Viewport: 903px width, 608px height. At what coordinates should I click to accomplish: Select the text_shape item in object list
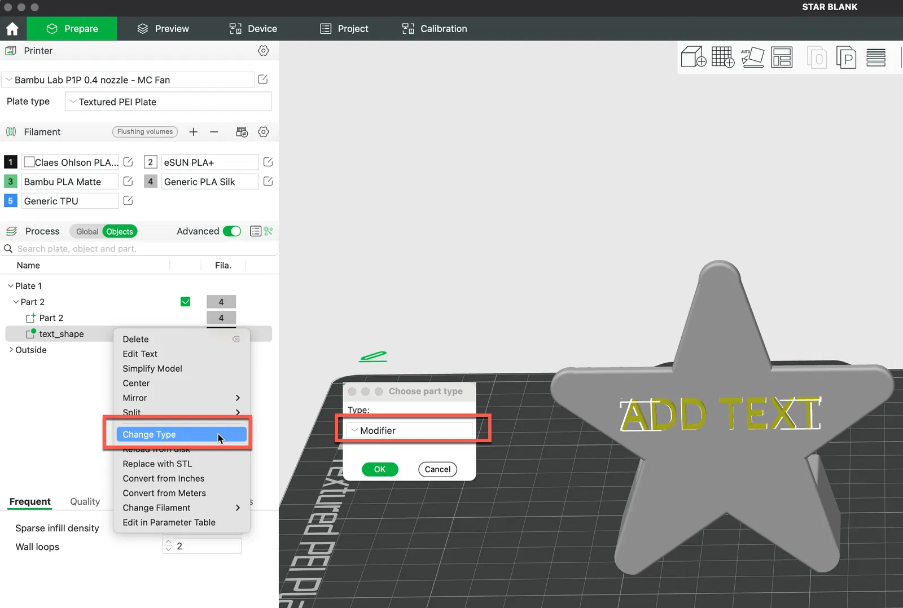[x=61, y=334]
